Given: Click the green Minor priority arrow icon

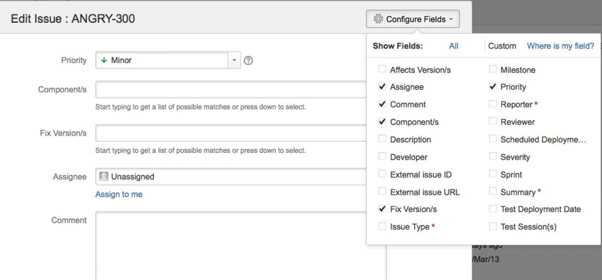Looking at the screenshot, I should pyautogui.click(x=104, y=61).
